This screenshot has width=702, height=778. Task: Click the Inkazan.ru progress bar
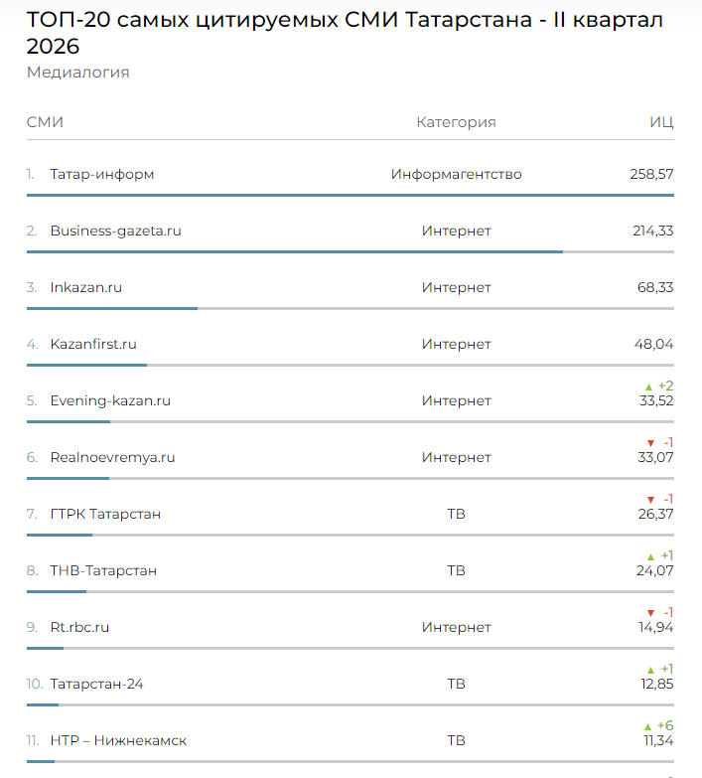[x=351, y=309]
